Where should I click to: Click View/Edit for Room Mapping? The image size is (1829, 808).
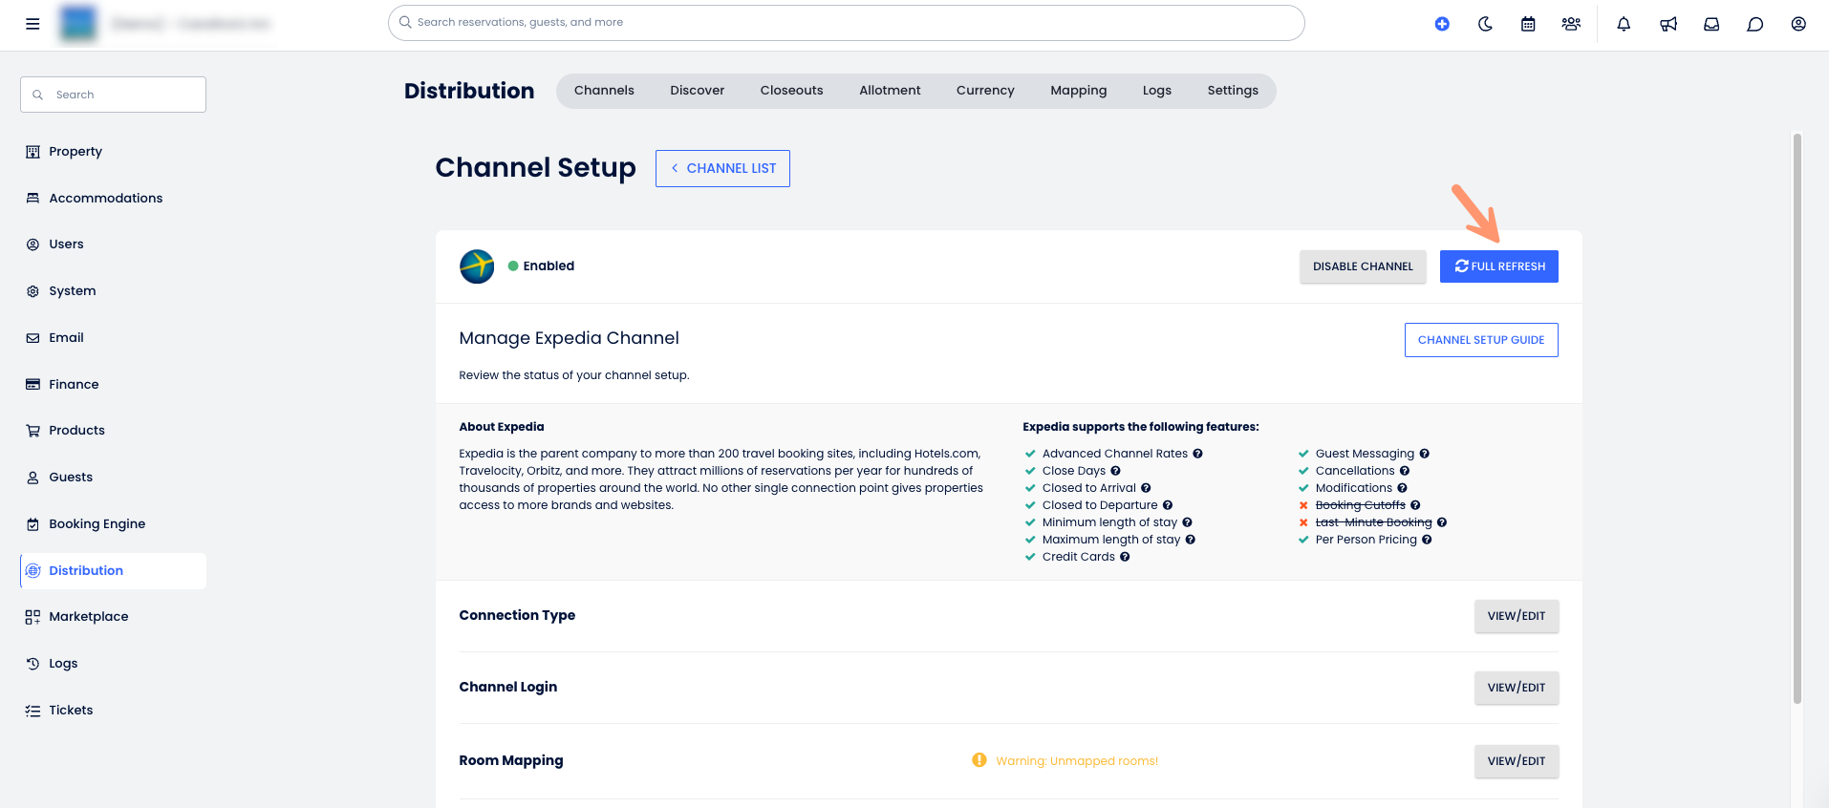1517,761
